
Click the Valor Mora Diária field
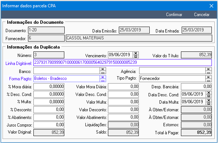(123, 86)
